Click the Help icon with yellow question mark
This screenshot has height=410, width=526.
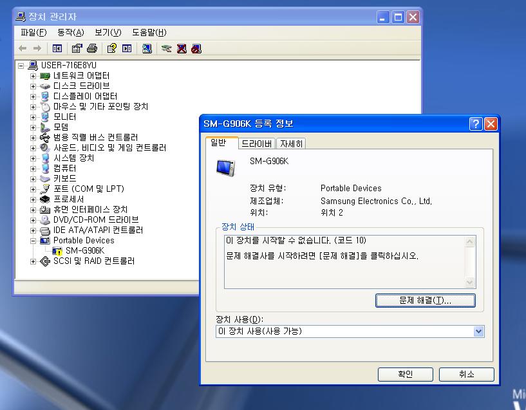[112, 49]
